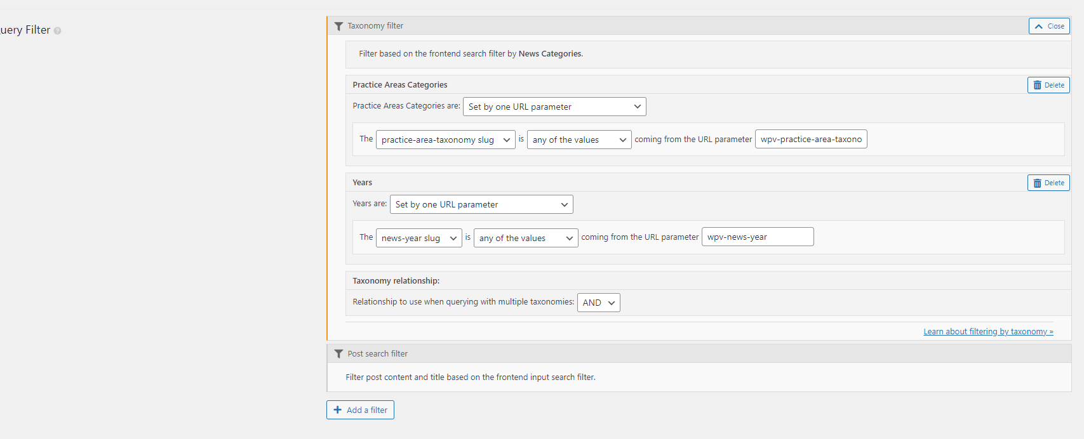Click the Taxonomy filter header title
The height and width of the screenshot is (439, 1084).
tap(375, 26)
